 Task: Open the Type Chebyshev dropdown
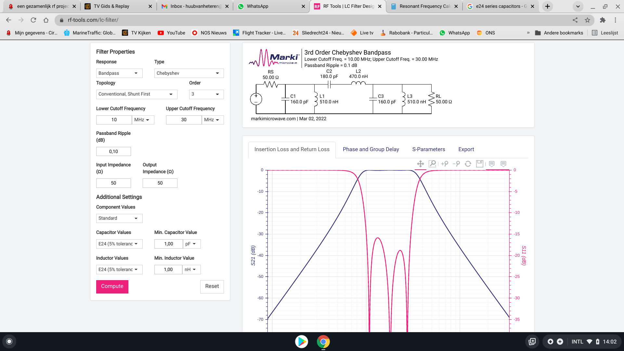[189, 73]
